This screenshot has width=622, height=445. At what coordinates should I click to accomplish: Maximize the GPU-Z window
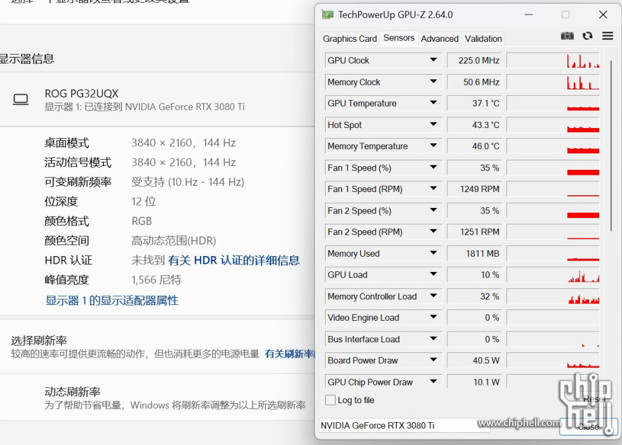(566, 15)
